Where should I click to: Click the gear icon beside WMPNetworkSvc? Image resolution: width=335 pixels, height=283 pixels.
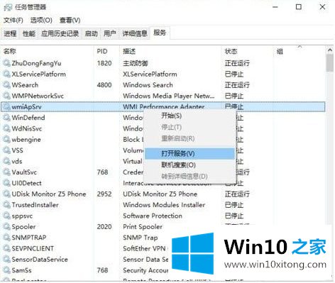pos(6,96)
